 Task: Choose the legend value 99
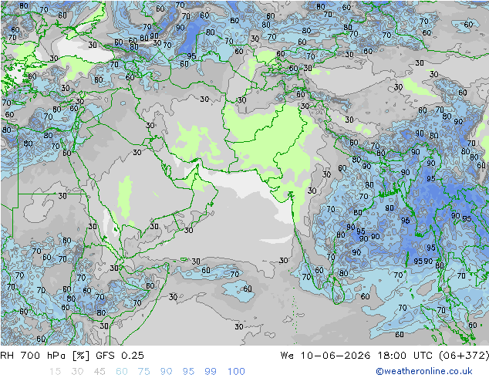(x=211, y=371)
